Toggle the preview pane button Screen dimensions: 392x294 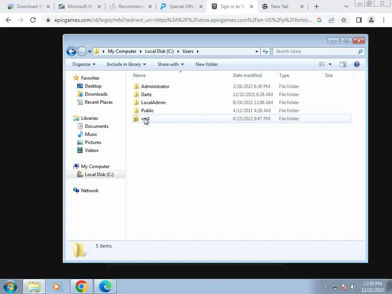pyautogui.click(x=343, y=64)
